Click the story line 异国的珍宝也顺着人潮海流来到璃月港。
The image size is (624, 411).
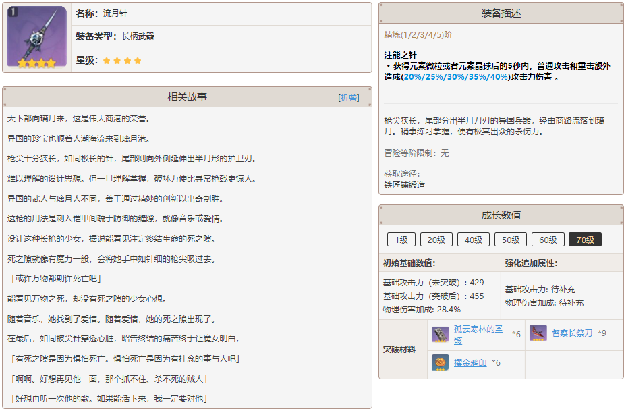tap(79, 139)
